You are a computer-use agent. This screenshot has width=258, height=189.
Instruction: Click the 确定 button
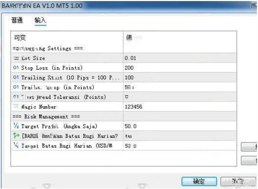[199, 182]
